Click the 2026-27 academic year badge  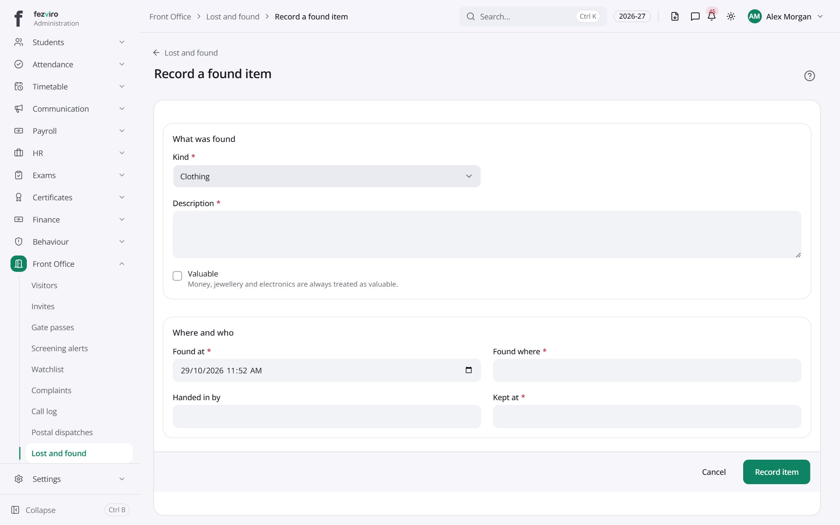click(632, 16)
